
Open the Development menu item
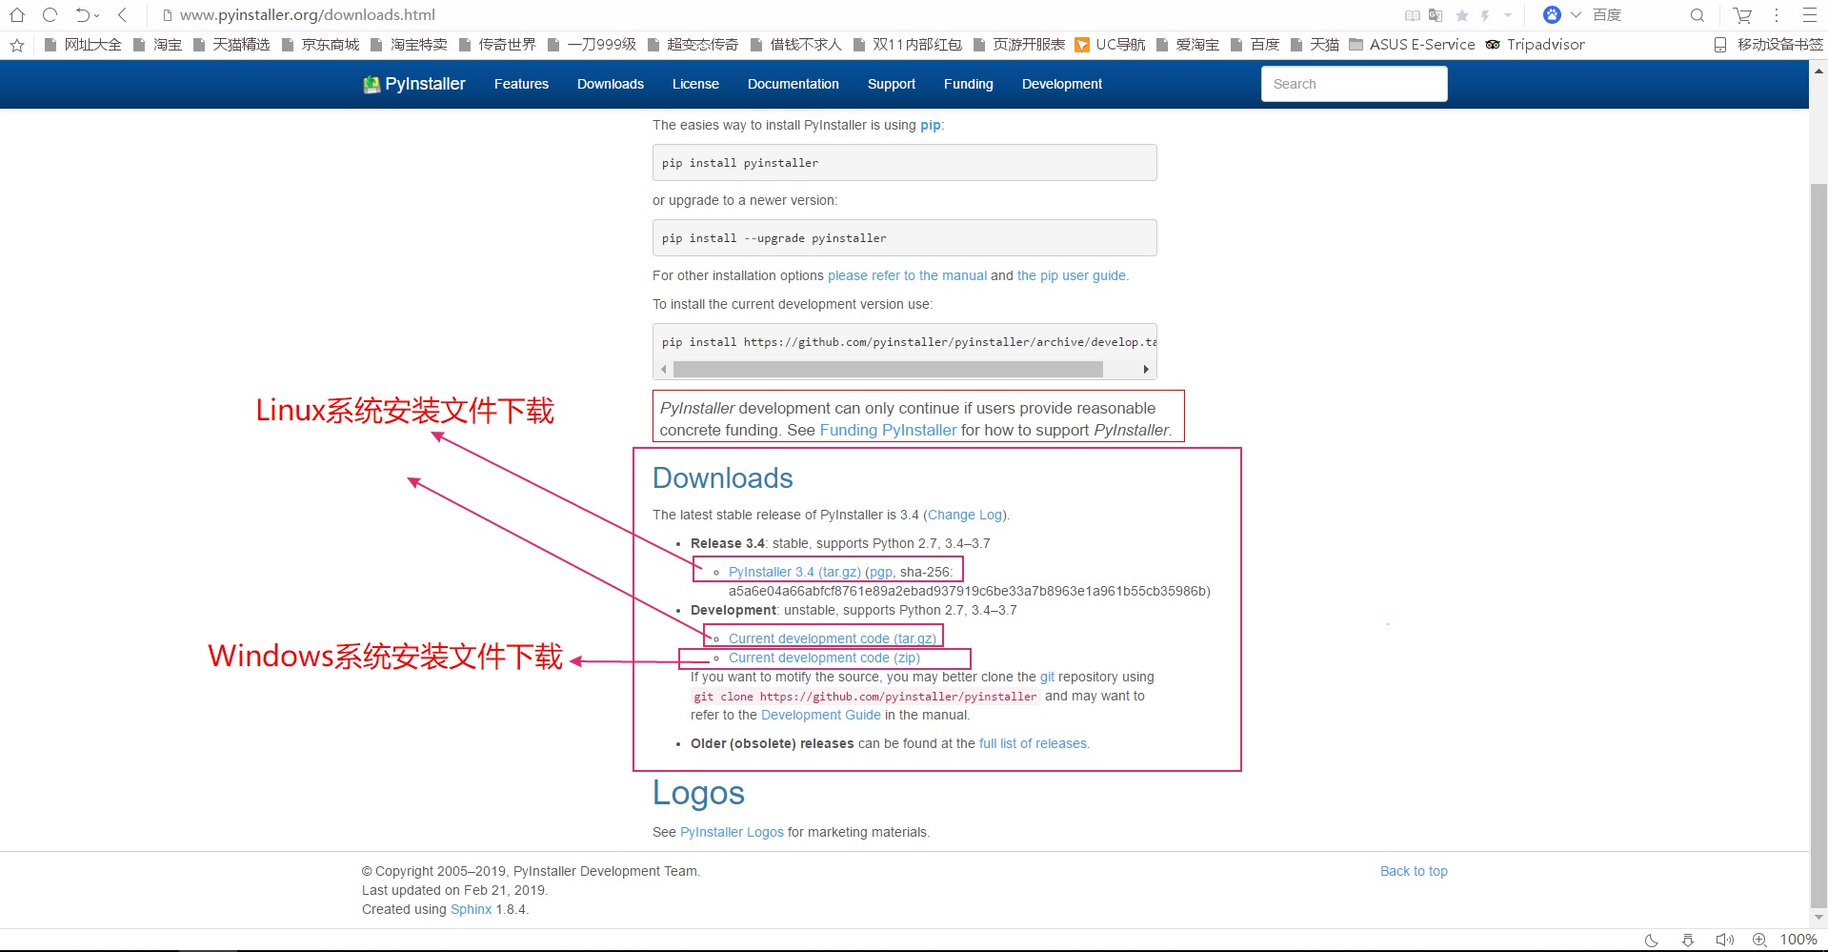coord(1062,84)
